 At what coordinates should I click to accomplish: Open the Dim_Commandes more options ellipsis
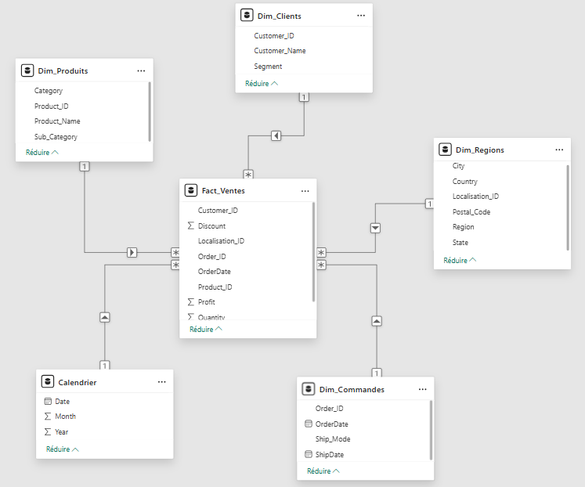(x=422, y=389)
